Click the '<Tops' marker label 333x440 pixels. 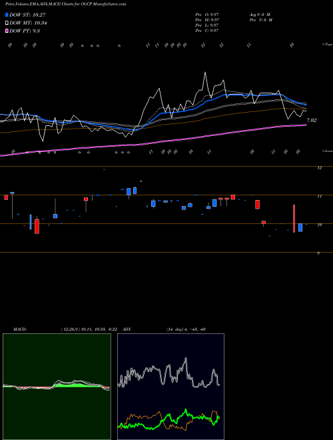(x=327, y=45)
